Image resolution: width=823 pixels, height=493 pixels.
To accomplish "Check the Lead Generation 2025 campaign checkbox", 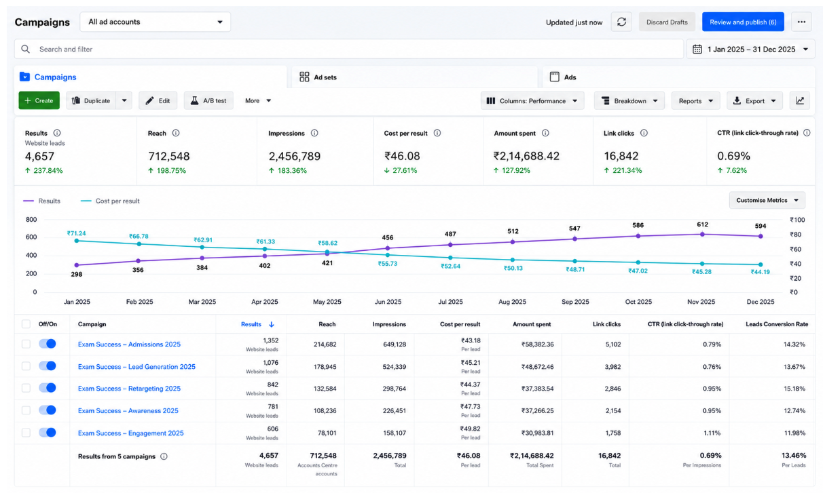I will click(x=26, y=366).
